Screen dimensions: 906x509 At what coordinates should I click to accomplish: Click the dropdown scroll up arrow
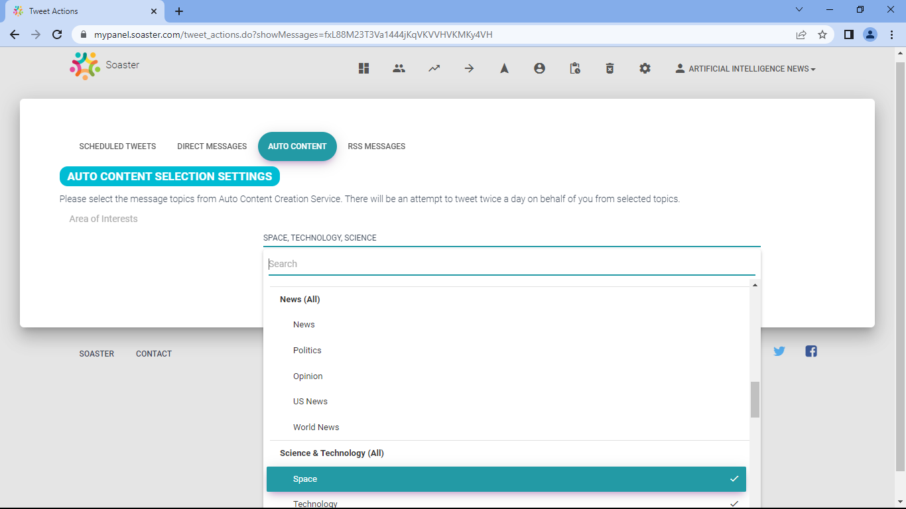click(755, 285)
